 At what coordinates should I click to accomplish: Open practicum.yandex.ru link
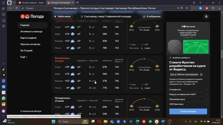181,58
